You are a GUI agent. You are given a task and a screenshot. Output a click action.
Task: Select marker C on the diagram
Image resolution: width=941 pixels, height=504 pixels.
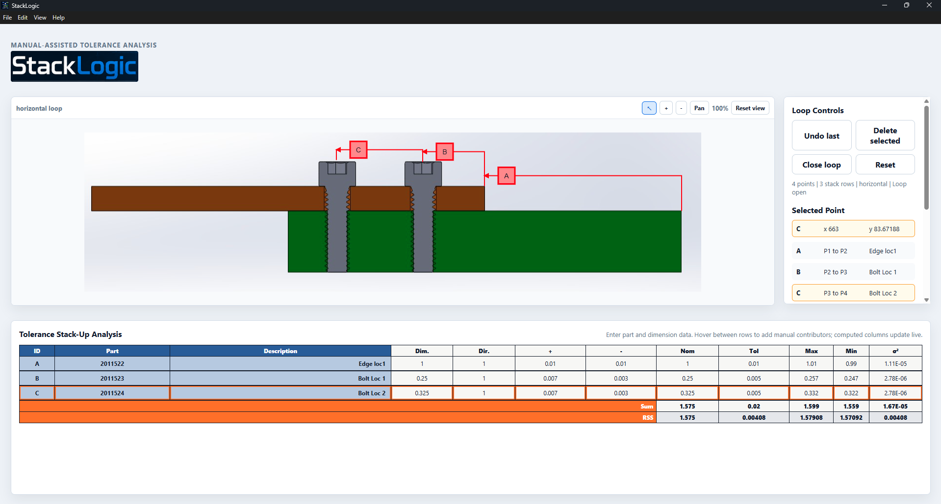[x=358, y=150]
